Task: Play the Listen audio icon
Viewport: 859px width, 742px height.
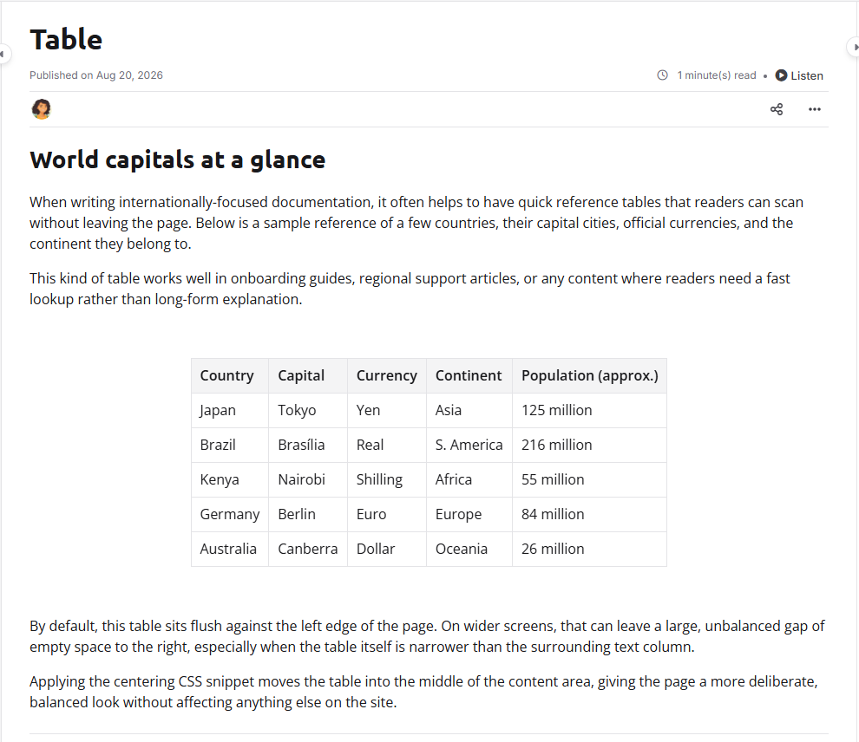Action: (781, 75)
